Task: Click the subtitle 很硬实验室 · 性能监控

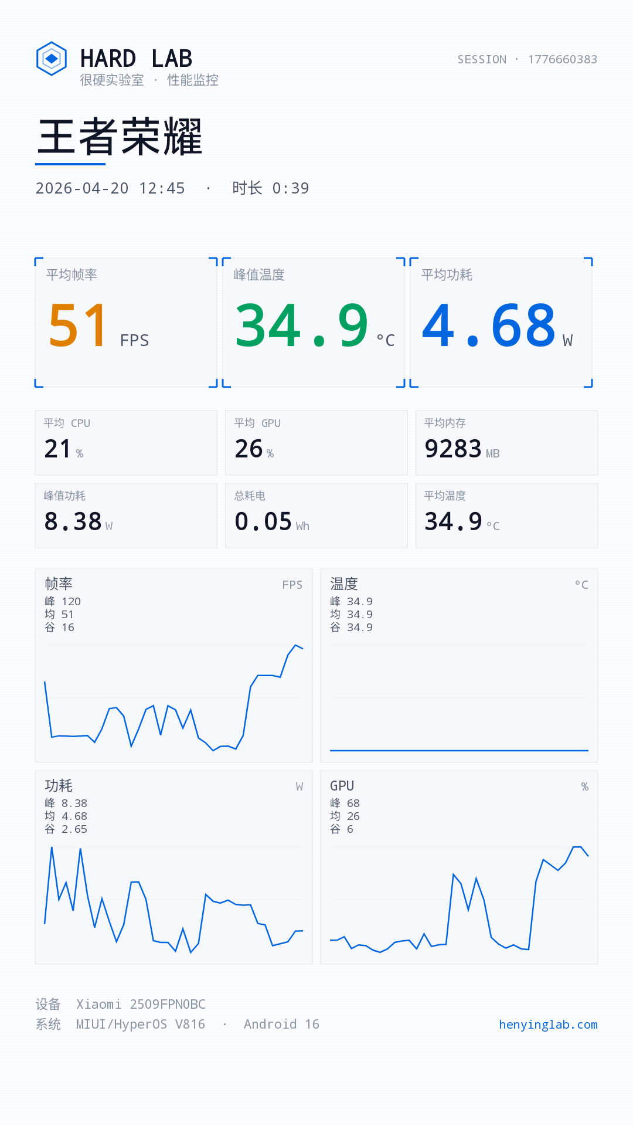Action: (x=149, y=80)
